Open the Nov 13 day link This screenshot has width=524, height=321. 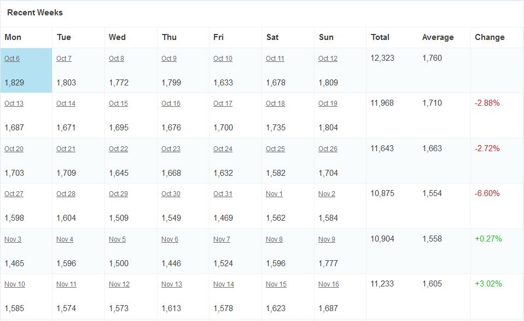[171, 284]
